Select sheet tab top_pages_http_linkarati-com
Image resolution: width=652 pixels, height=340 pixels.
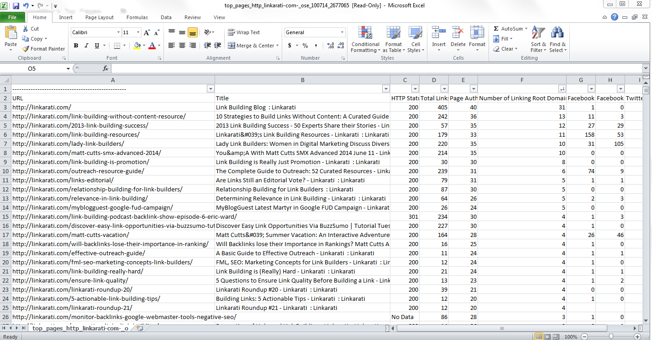(80, 328)
